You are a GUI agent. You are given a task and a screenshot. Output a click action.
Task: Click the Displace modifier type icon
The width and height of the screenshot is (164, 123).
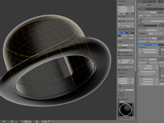pos(142,12)
